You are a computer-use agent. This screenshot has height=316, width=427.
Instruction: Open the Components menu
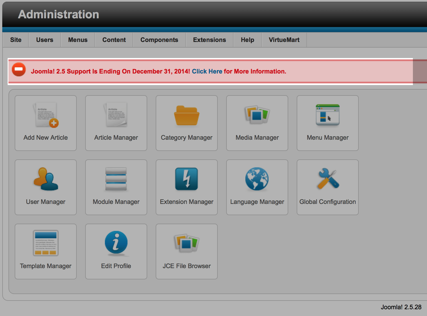[x=159, y=40]
